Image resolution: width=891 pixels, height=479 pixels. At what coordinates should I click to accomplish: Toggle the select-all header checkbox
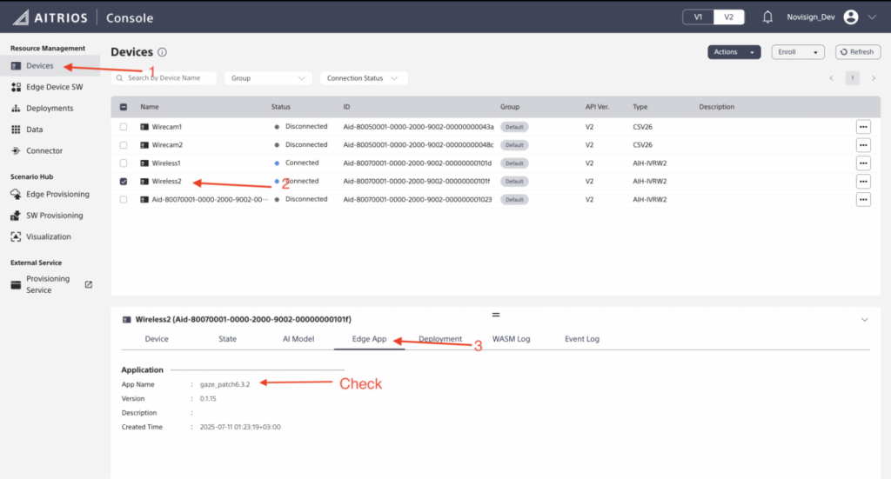click(x=124, y=107)
